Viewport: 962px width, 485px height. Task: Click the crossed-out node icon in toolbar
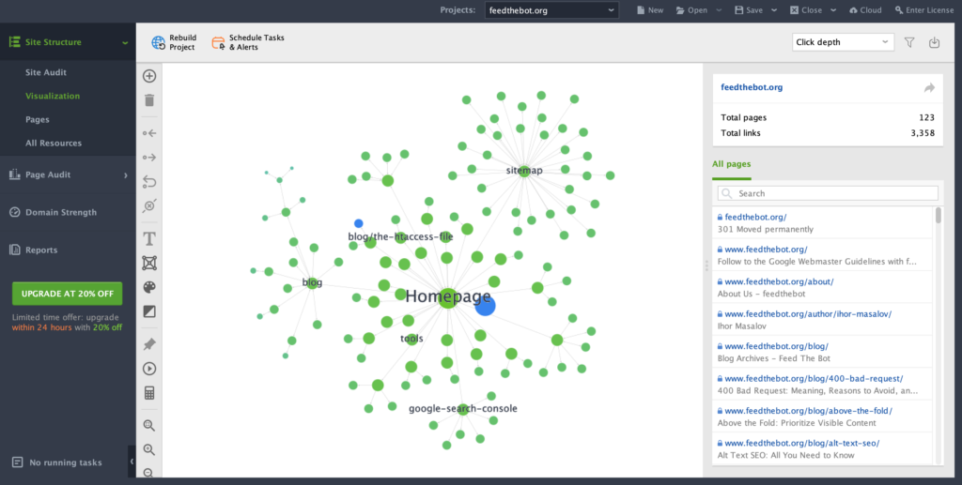pos(149,205)
